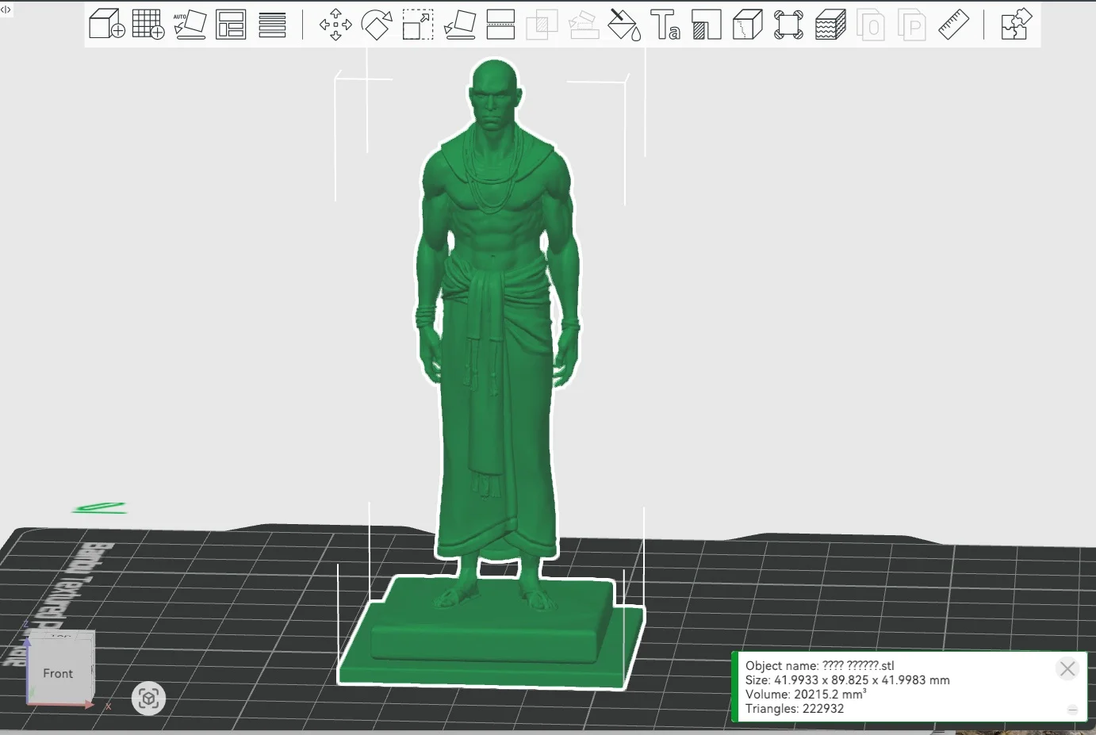The image size is (1096, 735).
Task: Click the Size 41.9933 x 89.825 text
Action: [847, 680]
